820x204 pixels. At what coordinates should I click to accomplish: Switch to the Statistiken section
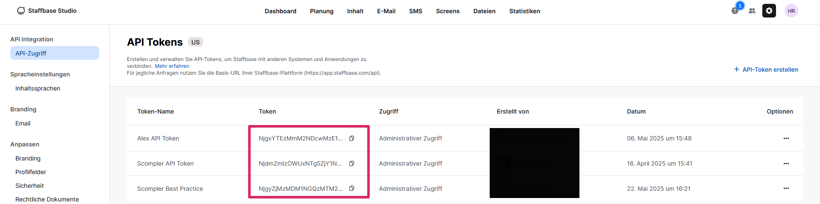pyautogui.click(x=524, y=11)
